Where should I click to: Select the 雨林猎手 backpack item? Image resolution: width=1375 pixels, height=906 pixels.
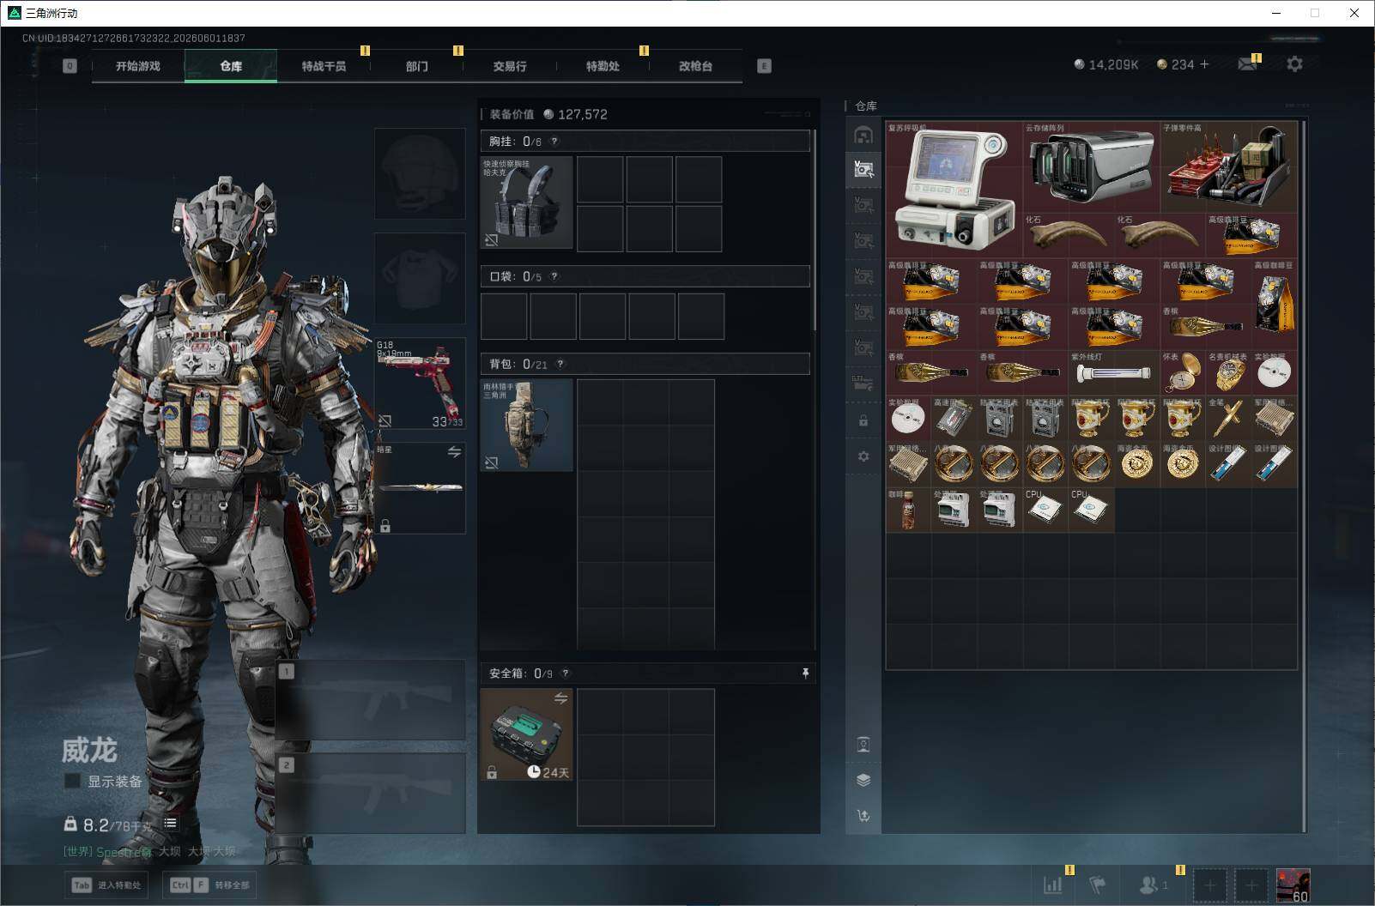(527, 425)
